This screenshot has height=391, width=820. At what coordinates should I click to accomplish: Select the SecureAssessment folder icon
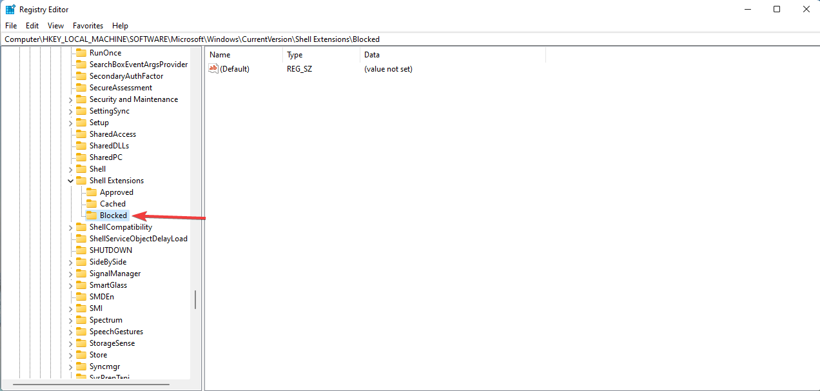(x=81, y=88)
